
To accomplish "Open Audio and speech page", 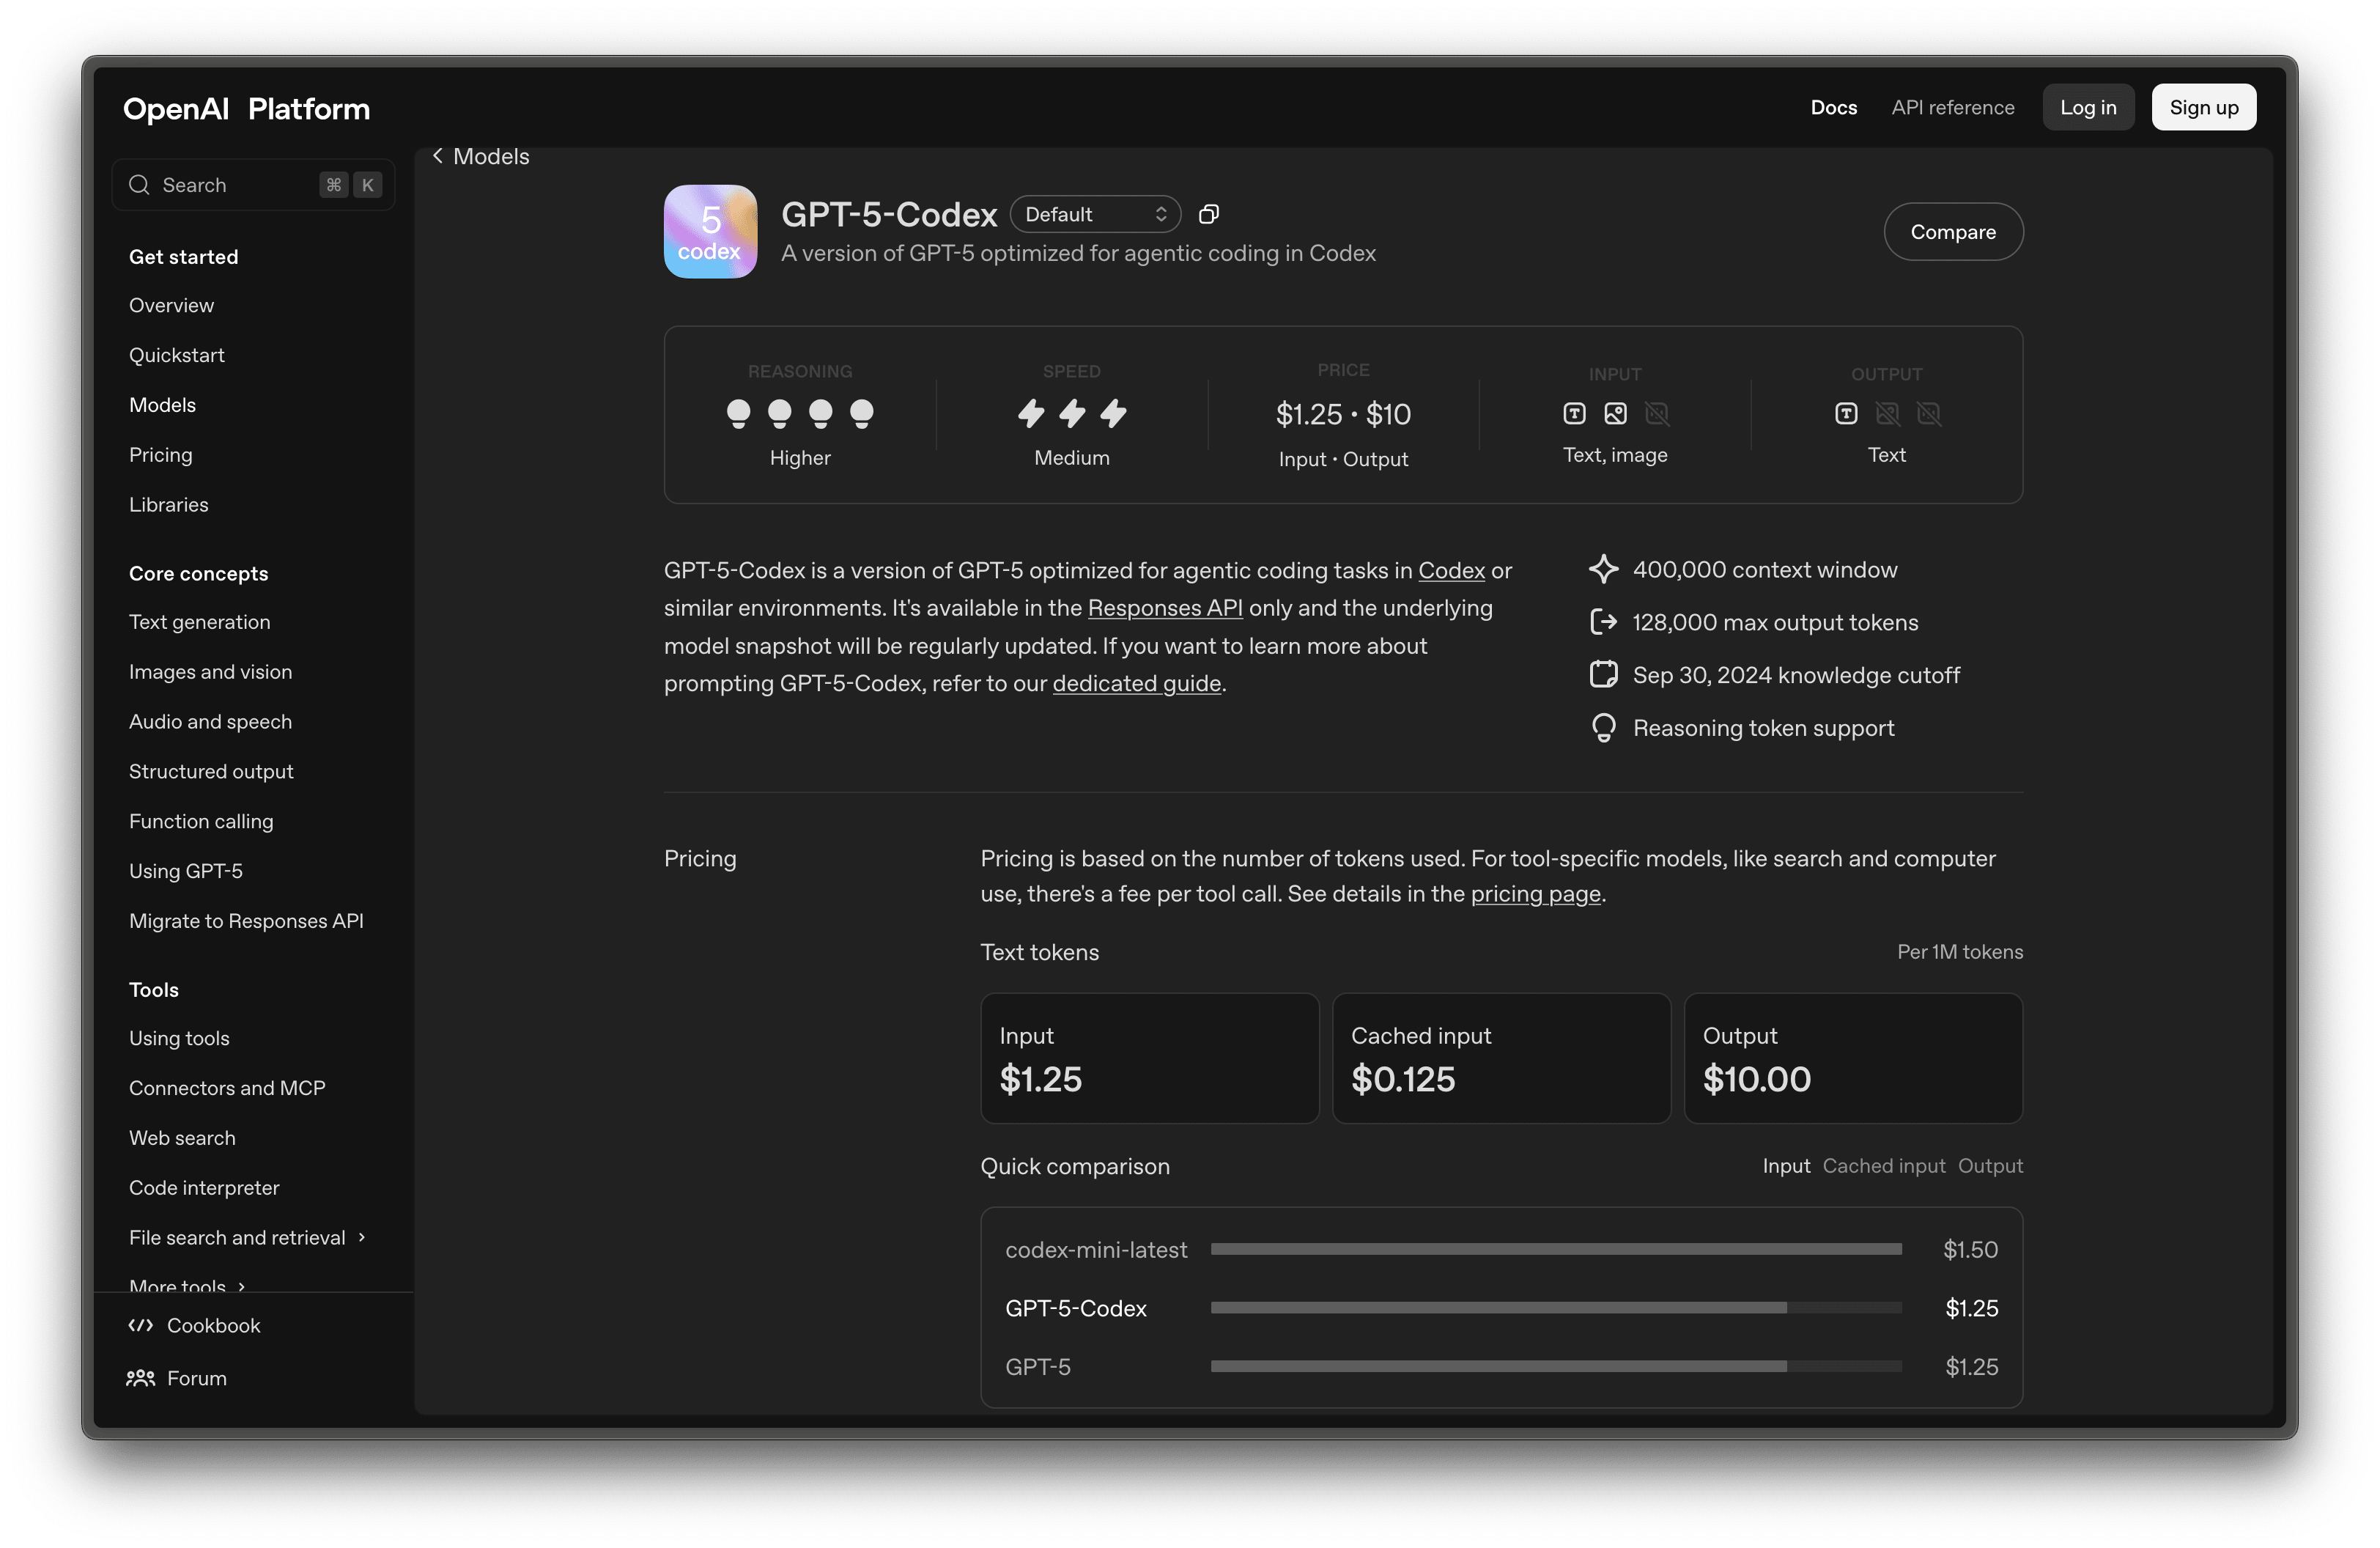I will pyautogui.click(x=210, y=722).
